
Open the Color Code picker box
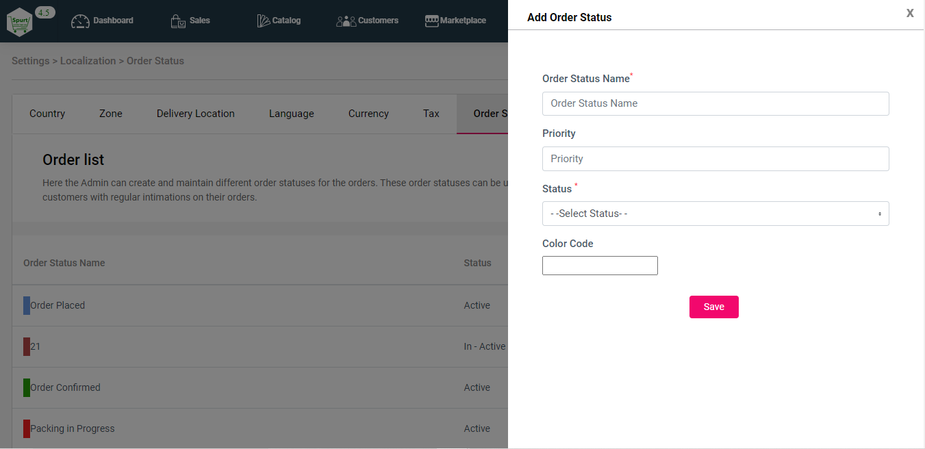(x=600, y=266)
